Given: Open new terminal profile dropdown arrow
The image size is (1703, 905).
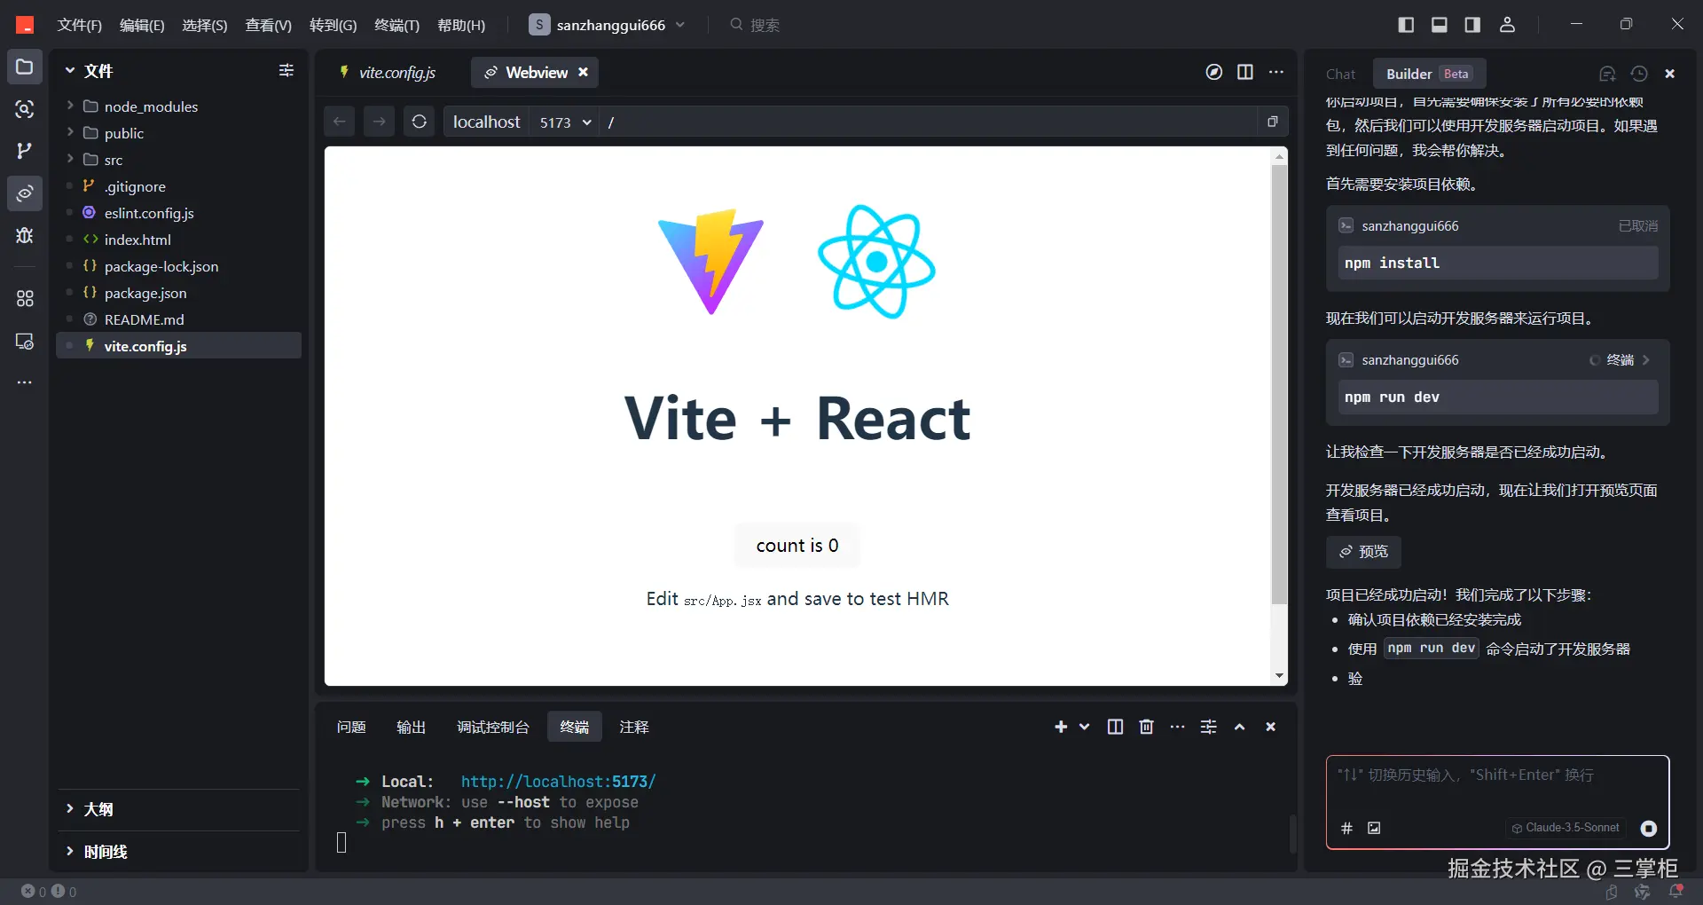Looking at the screenshot, I should 1084,727.
